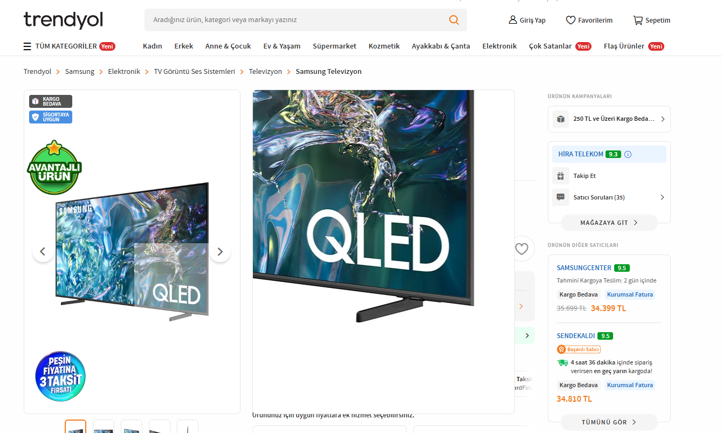722x433 pixels.
Task: Click the Televizyon breadcrumb link
Action: tap(265, 71)
